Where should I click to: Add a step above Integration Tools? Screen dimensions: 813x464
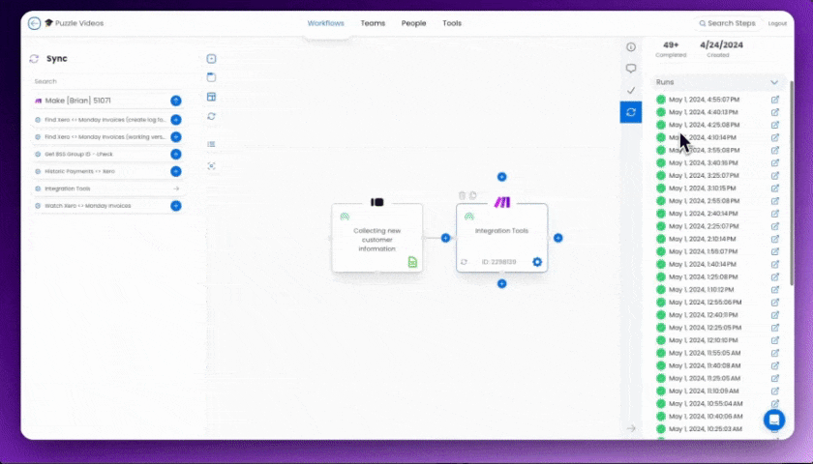click(x=501, y=177)
